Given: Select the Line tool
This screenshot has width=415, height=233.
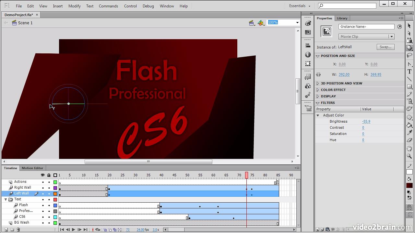Looking at the screenshot, I should coord(409,79).
